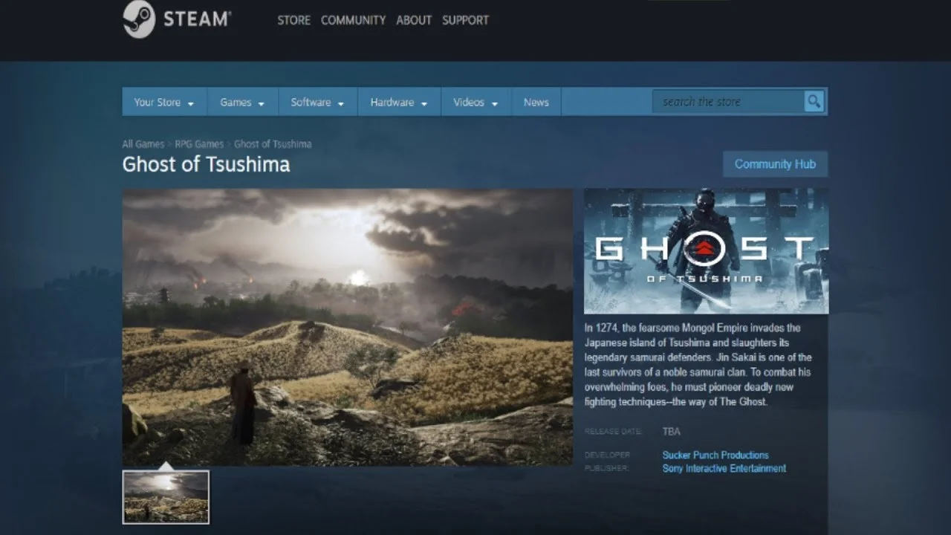This screenshot has height=535, width=951.
Task: Click the Ghost of Tsushima page title
Action: (206, 164)
